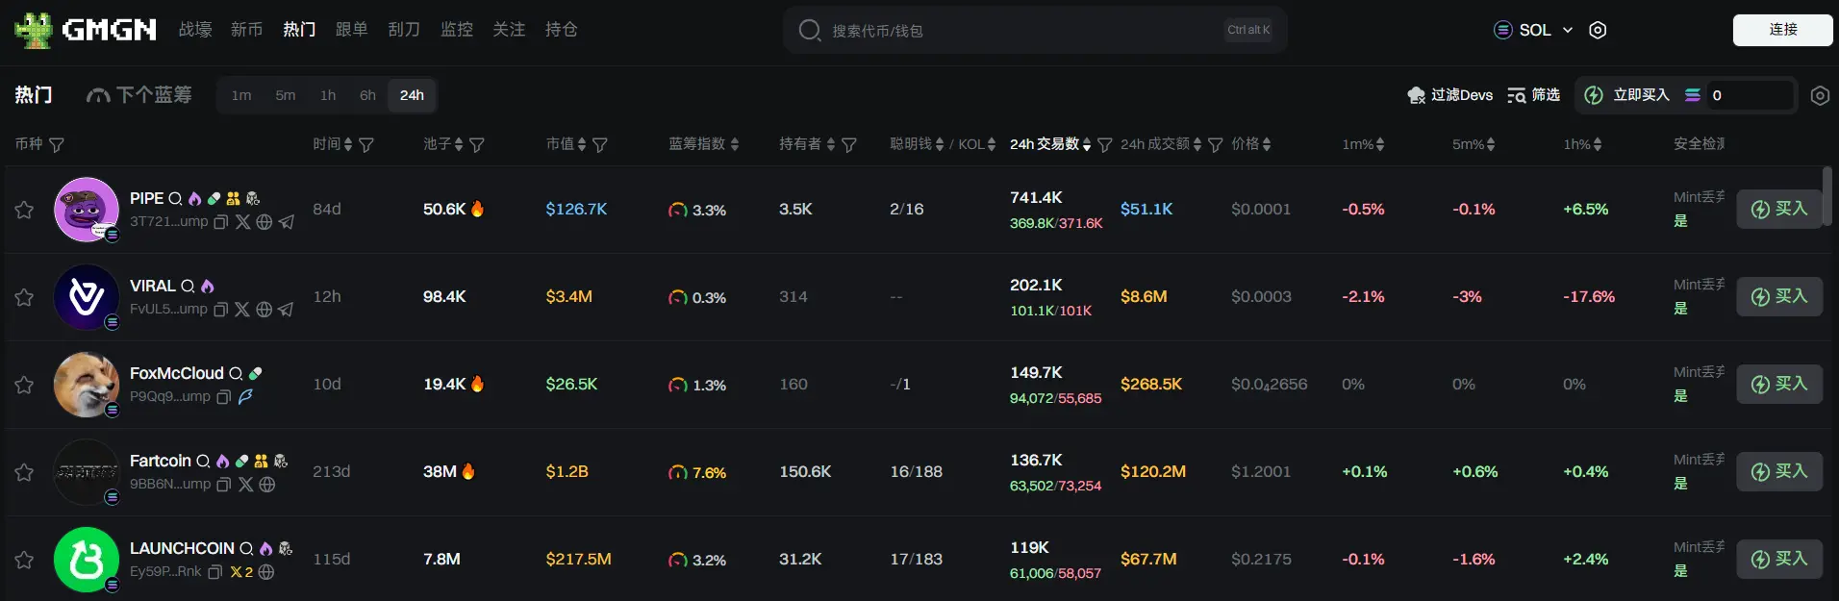This screenshot has width=1839, height=601.
Task: Open Fartcoin's website globe icon
Action: [x=267, y=485]
